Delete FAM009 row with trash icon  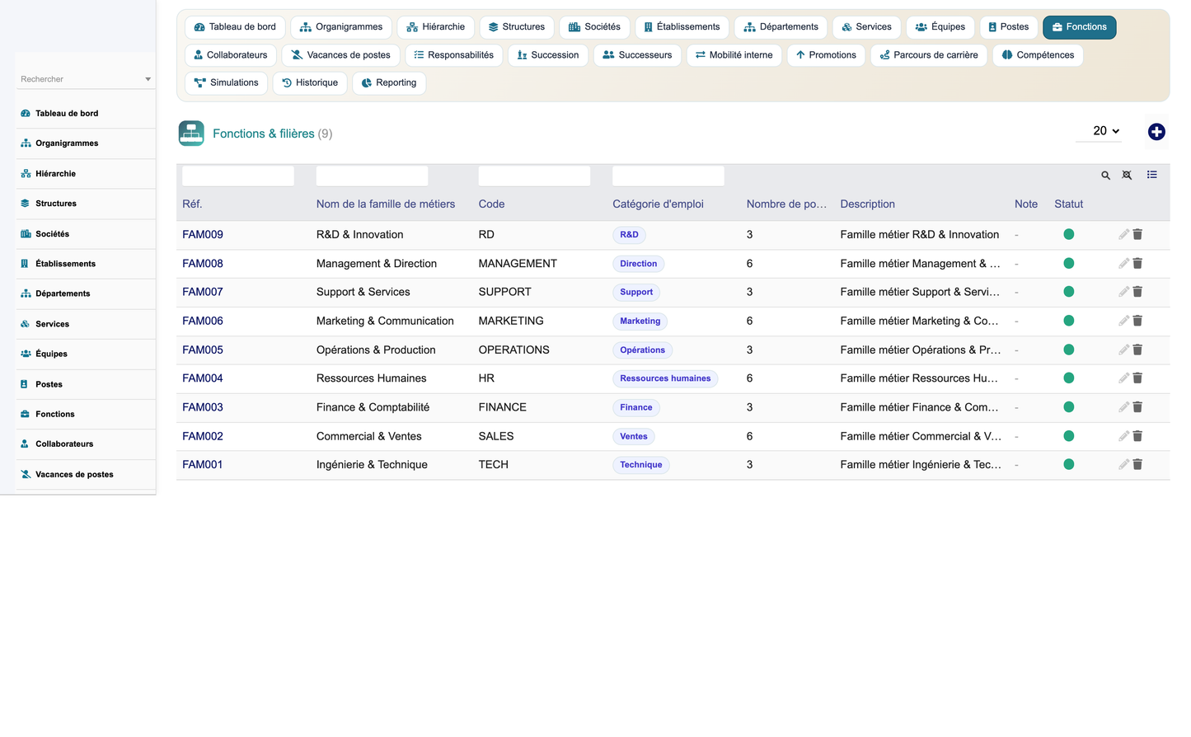1137,234
